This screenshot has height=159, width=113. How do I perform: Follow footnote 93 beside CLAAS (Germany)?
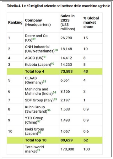[44, 82]
